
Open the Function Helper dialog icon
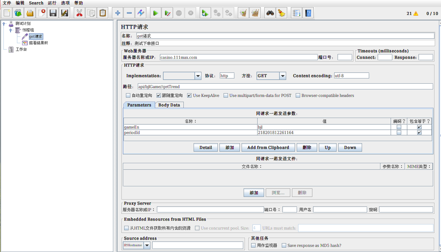click(297, 13)
